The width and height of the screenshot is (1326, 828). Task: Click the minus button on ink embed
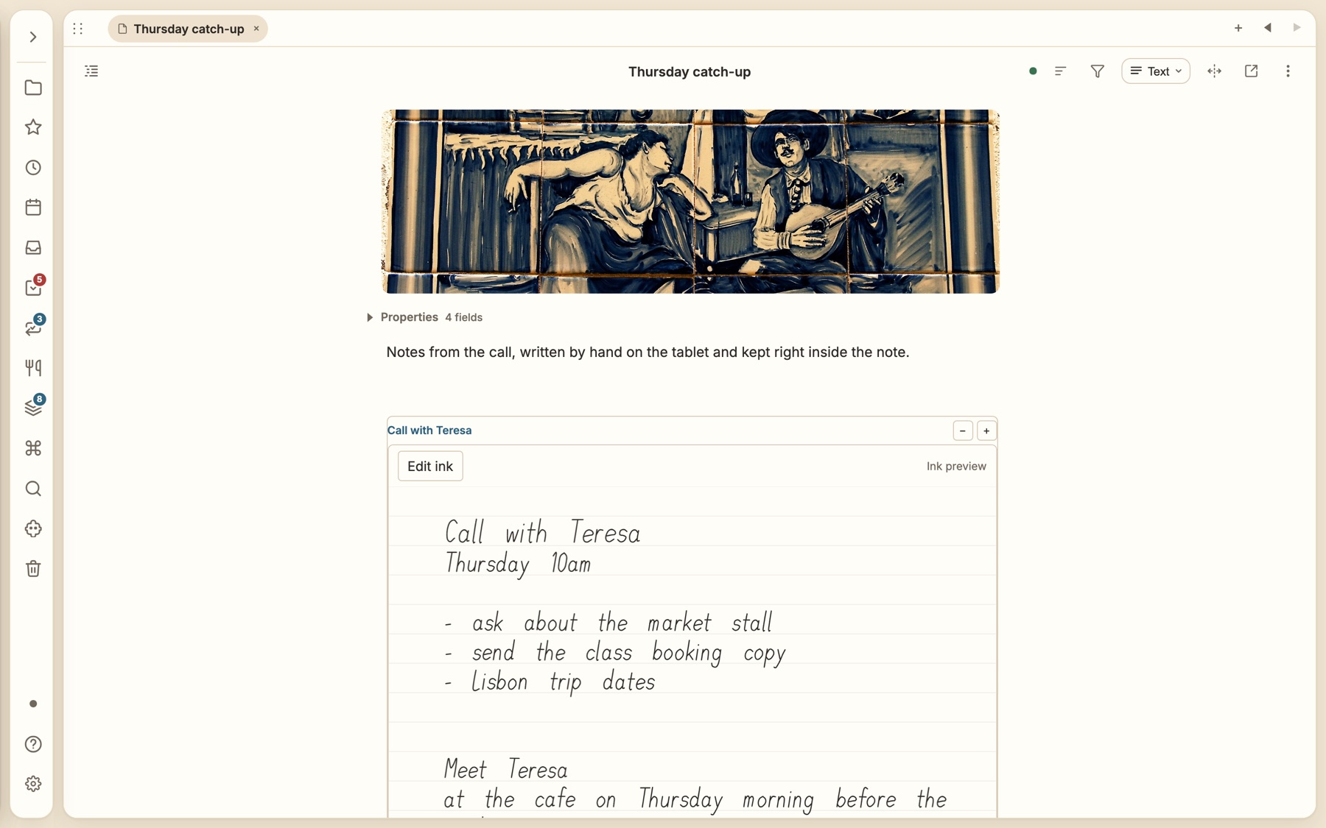pyautogui.click(x=963, y=431)
